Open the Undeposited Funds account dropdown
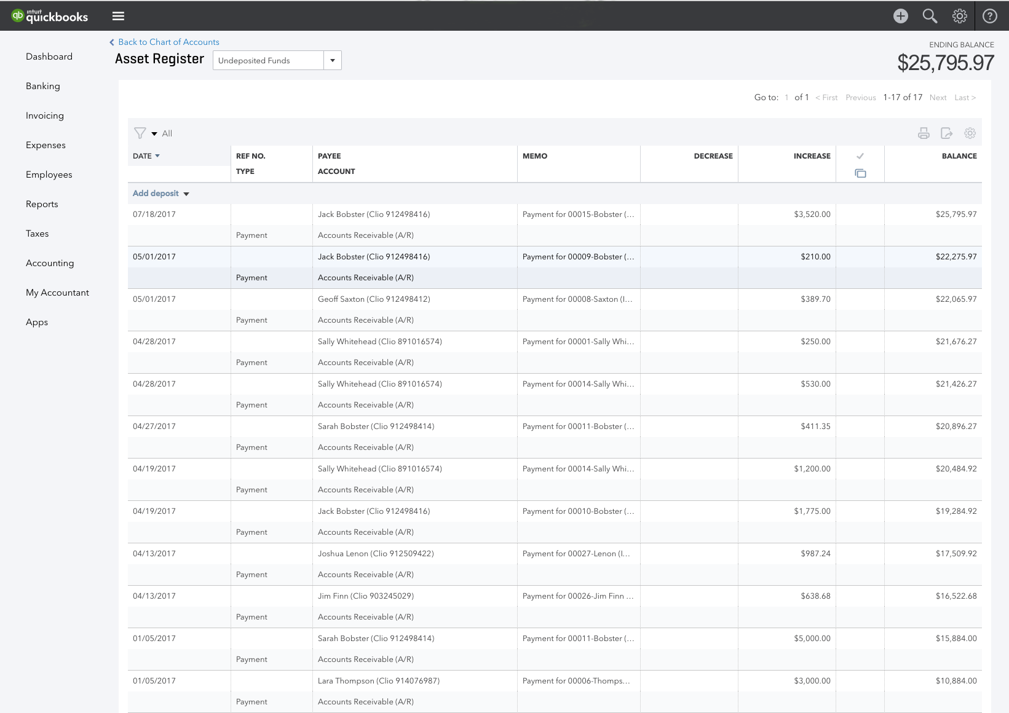Viewport: 1009px width, 713px height. click(x=332, y=60)
